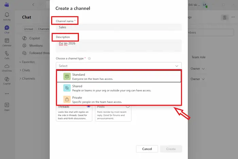Open the Apps sidebar icon
The height and width of the screenshot is (159, 238).
pyautogui.click(x=7, y=106)
